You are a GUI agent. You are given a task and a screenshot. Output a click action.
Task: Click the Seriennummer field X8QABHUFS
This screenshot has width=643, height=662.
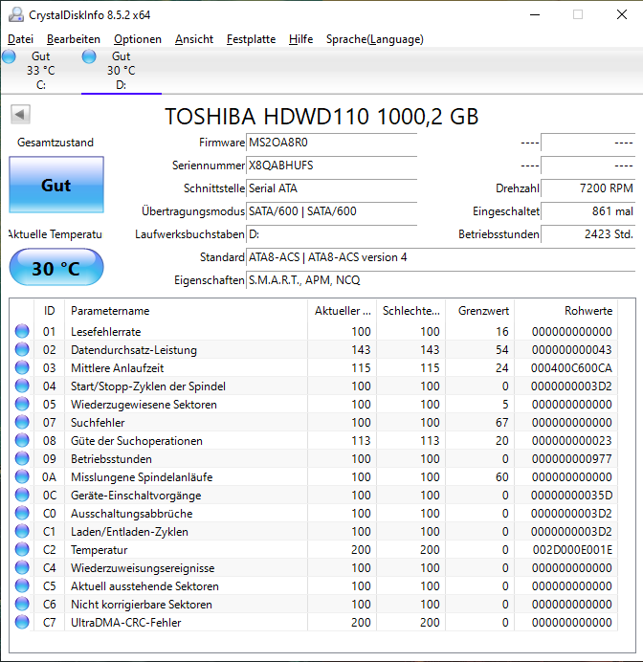pos(331,165)
